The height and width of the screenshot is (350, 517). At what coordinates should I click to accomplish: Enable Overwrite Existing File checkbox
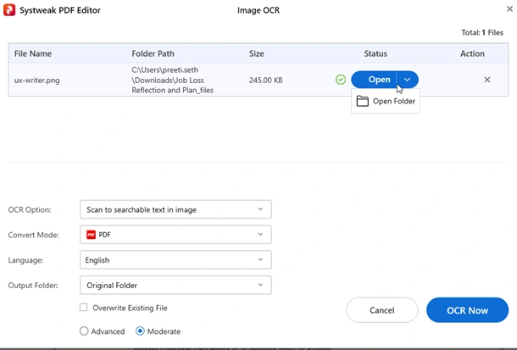tap(84, 308)
